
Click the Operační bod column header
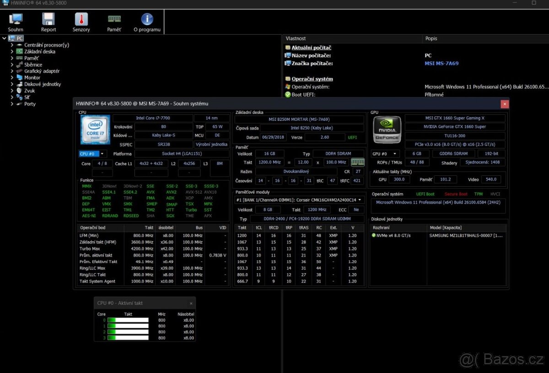93,227
